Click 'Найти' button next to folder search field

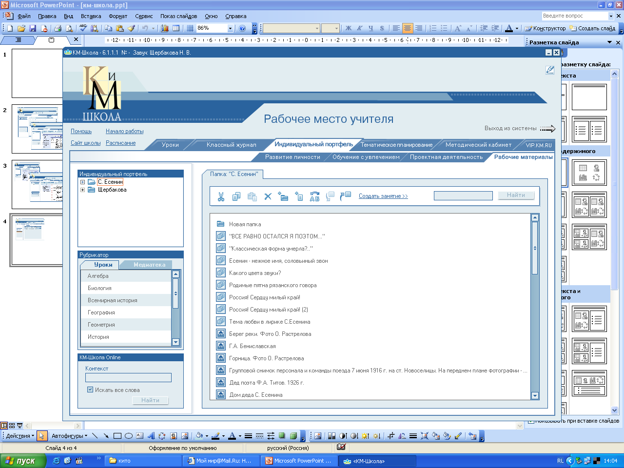(x=516, y=195)
